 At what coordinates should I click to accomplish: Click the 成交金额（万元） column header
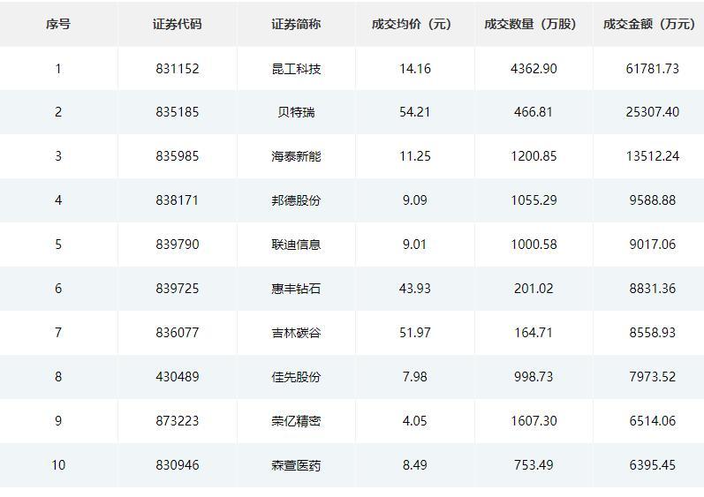pyautogui.click(x=649, y=24)
